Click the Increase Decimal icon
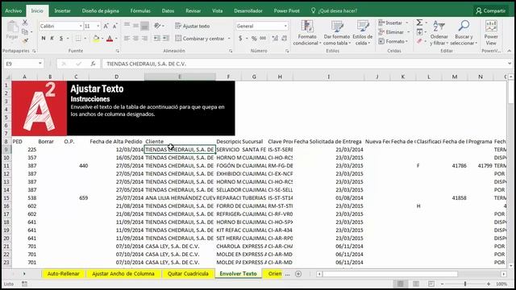The height and width of the screenshot is (290, 516). 275,39
